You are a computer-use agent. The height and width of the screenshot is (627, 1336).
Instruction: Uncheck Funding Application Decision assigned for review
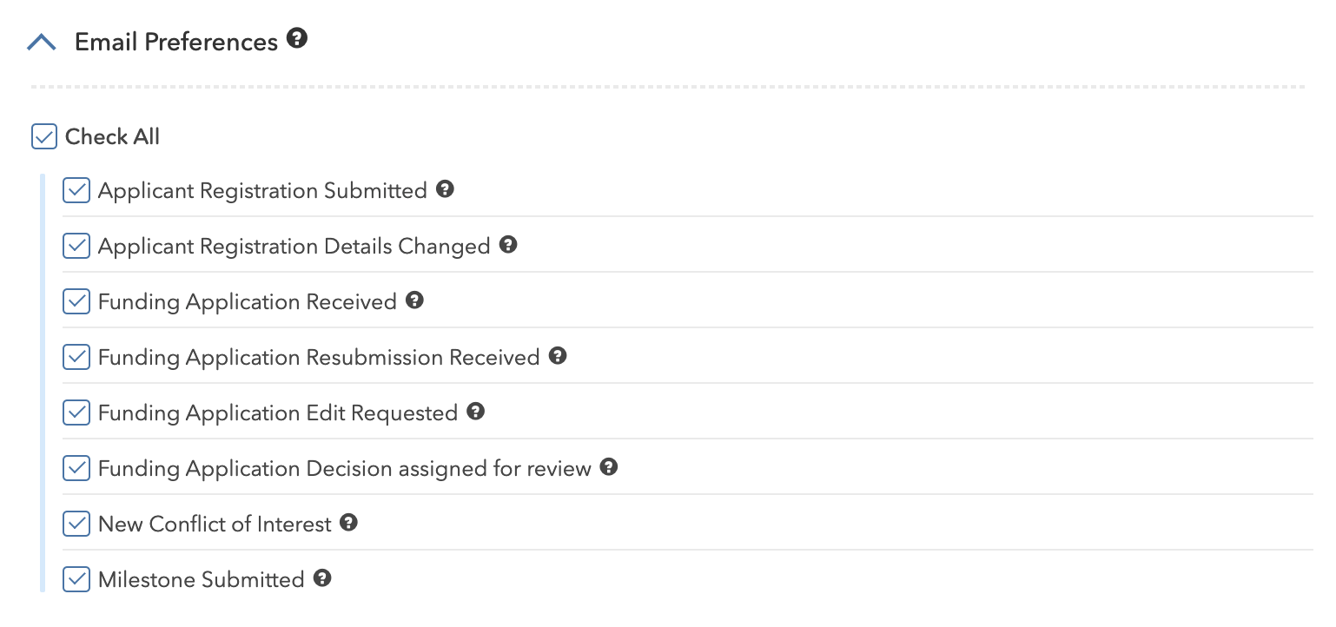point(76,468)
